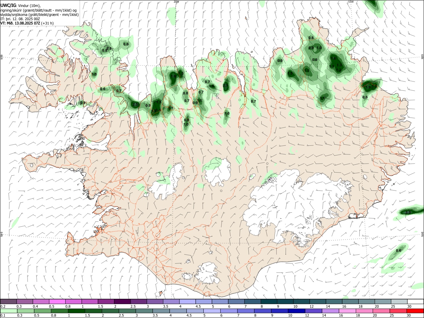Click the lower-row red swatch labeled 25
424x318 pixels.
(x=398, y=311)
